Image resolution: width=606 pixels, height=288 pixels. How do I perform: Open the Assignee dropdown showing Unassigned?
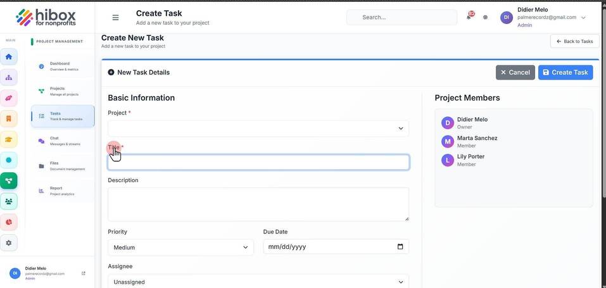258,282
